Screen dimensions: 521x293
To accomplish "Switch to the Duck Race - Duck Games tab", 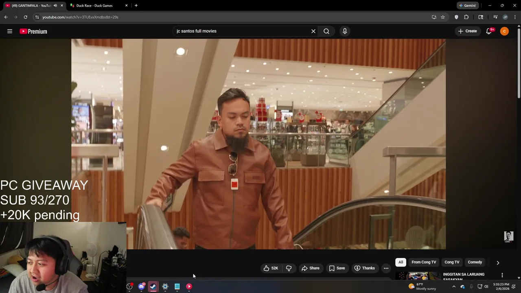I will 99,6.
